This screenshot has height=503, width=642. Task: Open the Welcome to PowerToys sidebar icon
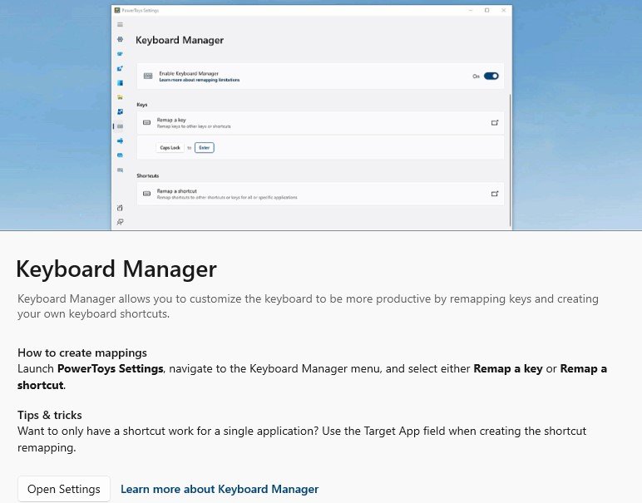(120, 208)
